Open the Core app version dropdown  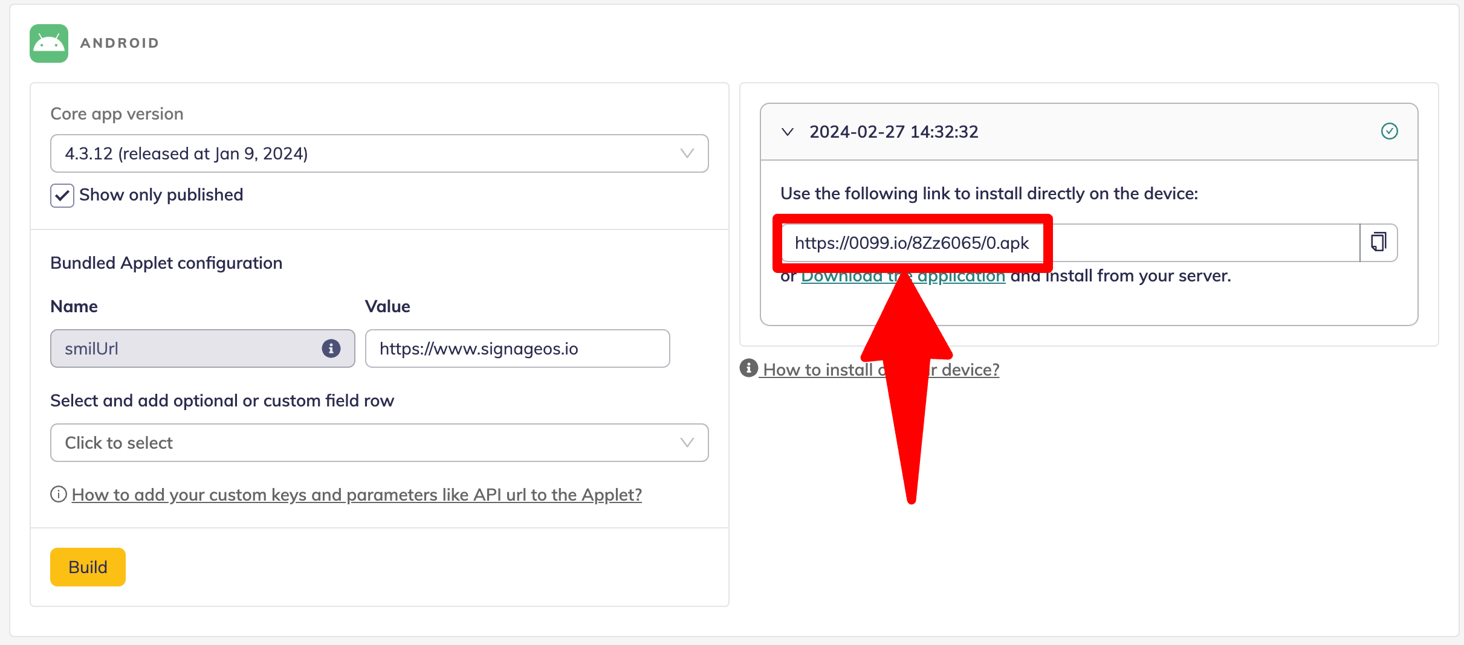(x=379, y=153)
